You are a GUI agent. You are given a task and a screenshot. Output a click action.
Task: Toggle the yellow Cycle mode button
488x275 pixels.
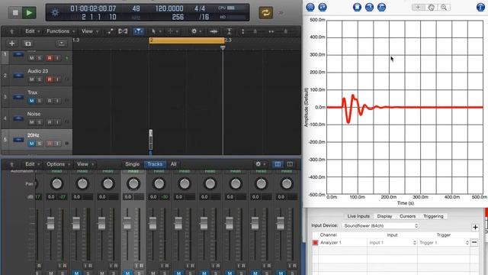[266, 13]
